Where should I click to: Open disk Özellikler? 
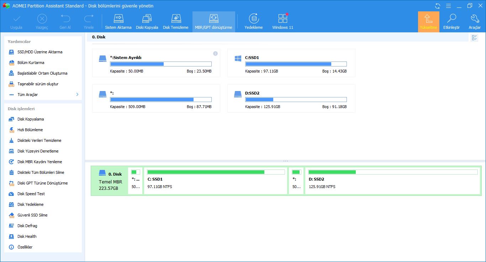coord(25,247)
